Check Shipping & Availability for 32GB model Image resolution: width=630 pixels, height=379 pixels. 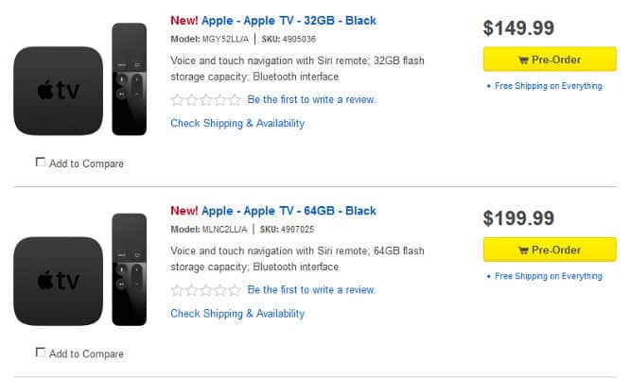[237, 123]
